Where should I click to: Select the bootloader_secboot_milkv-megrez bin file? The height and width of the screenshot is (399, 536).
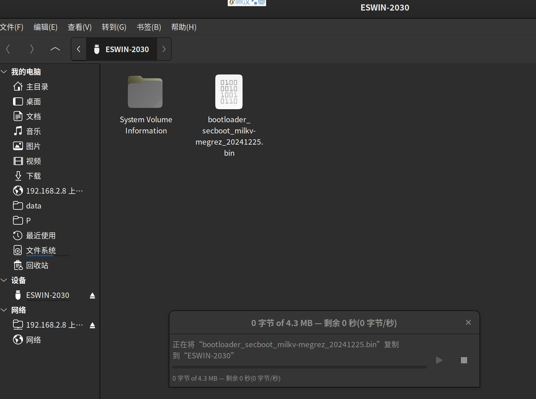click(x=229, y=116)
